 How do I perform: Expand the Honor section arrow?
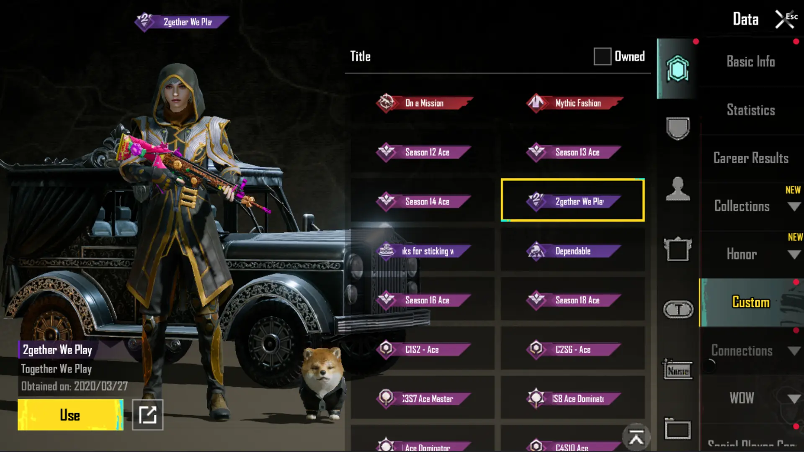pos(794,254)
